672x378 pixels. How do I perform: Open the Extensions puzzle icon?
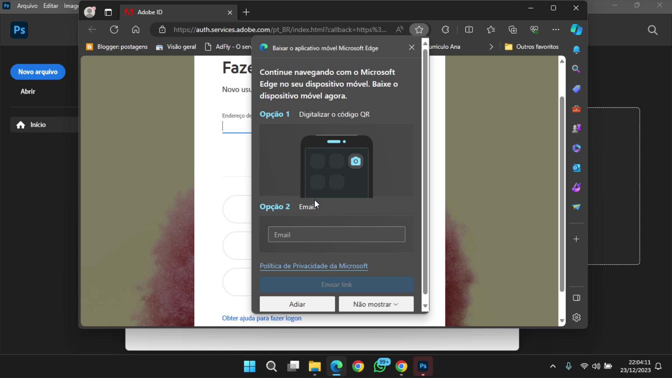[445, 30]
